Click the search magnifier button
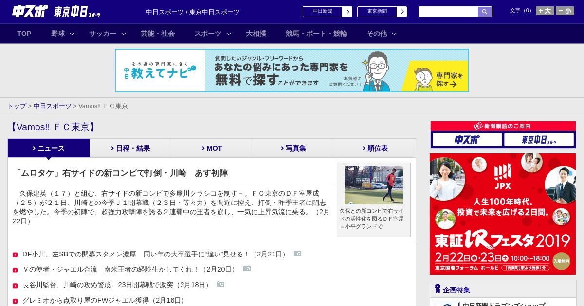 (x=485, y=12)
